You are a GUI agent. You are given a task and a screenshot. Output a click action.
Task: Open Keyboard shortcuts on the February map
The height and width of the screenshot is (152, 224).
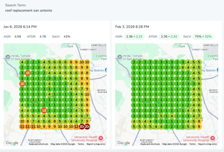(x=150, y=144)
